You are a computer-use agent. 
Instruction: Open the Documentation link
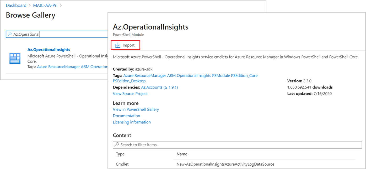[x=126, y=116]
